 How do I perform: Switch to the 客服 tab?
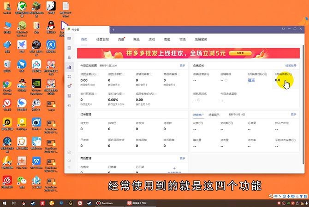point(167,39)
